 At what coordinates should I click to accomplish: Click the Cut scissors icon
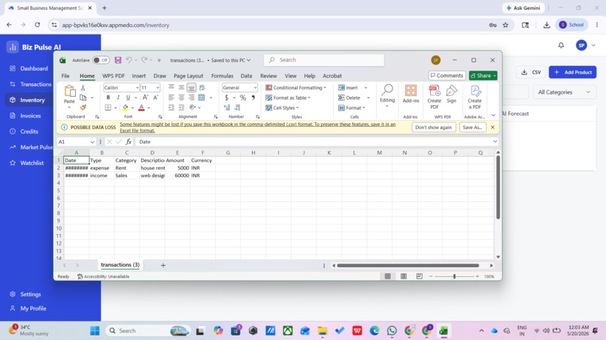[x=83, y=88]
